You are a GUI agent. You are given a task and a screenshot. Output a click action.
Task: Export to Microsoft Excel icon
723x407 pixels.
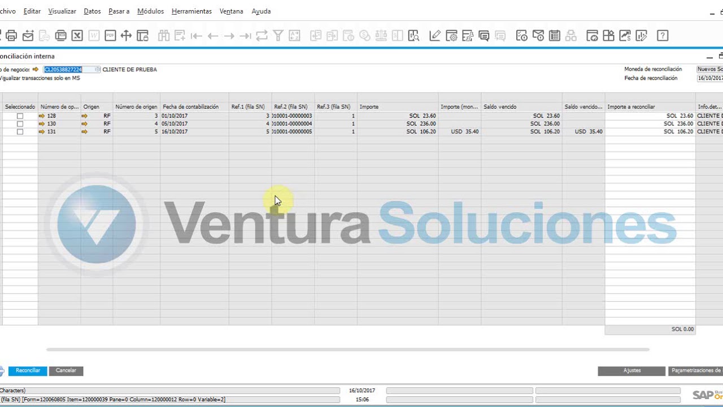[77, 36]
